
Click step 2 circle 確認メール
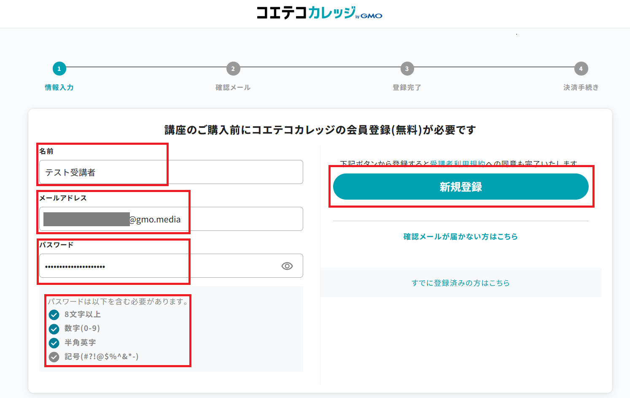(x=233, y=68)
